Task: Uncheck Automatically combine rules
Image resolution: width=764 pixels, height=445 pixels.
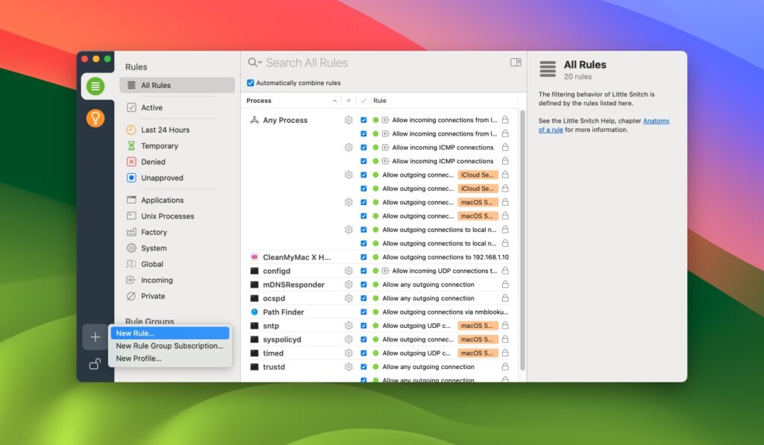Action: point(251,83)
